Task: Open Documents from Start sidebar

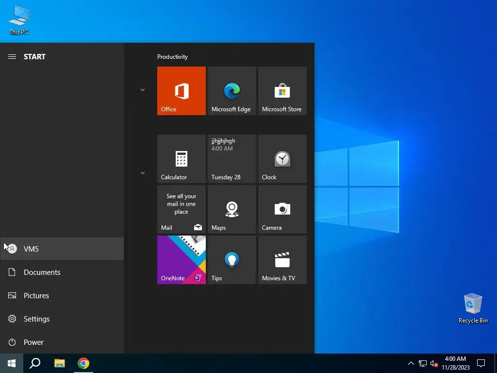Action: pos(62,272)
